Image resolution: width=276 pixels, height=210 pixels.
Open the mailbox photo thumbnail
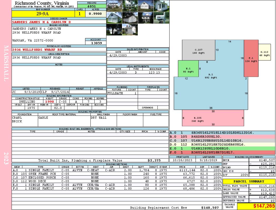pyautogui.click(x=161, y=18)
